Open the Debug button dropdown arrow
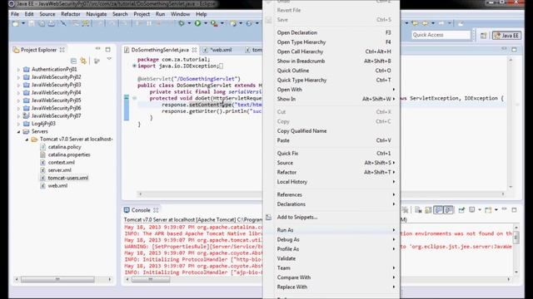The width and height of the screenshot is (533, 299). click(x=189, y=23)
